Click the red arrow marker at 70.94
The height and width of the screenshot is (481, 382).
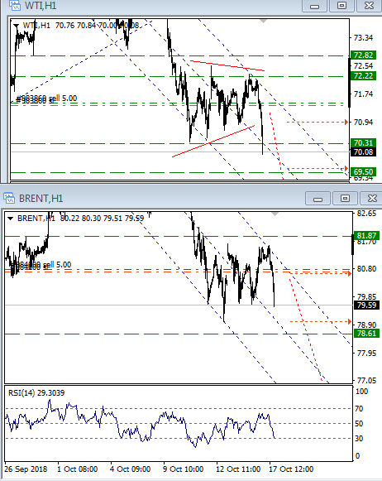coord(346,122)
